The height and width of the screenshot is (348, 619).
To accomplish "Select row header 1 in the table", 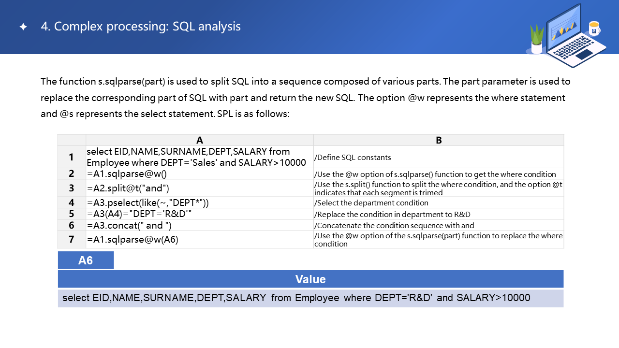I will (72, 157).
